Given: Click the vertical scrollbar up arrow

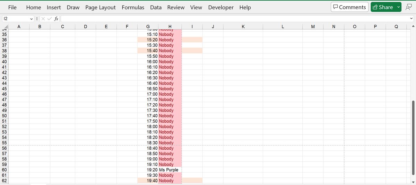Looking at the screenshot, I should [413, 27].
